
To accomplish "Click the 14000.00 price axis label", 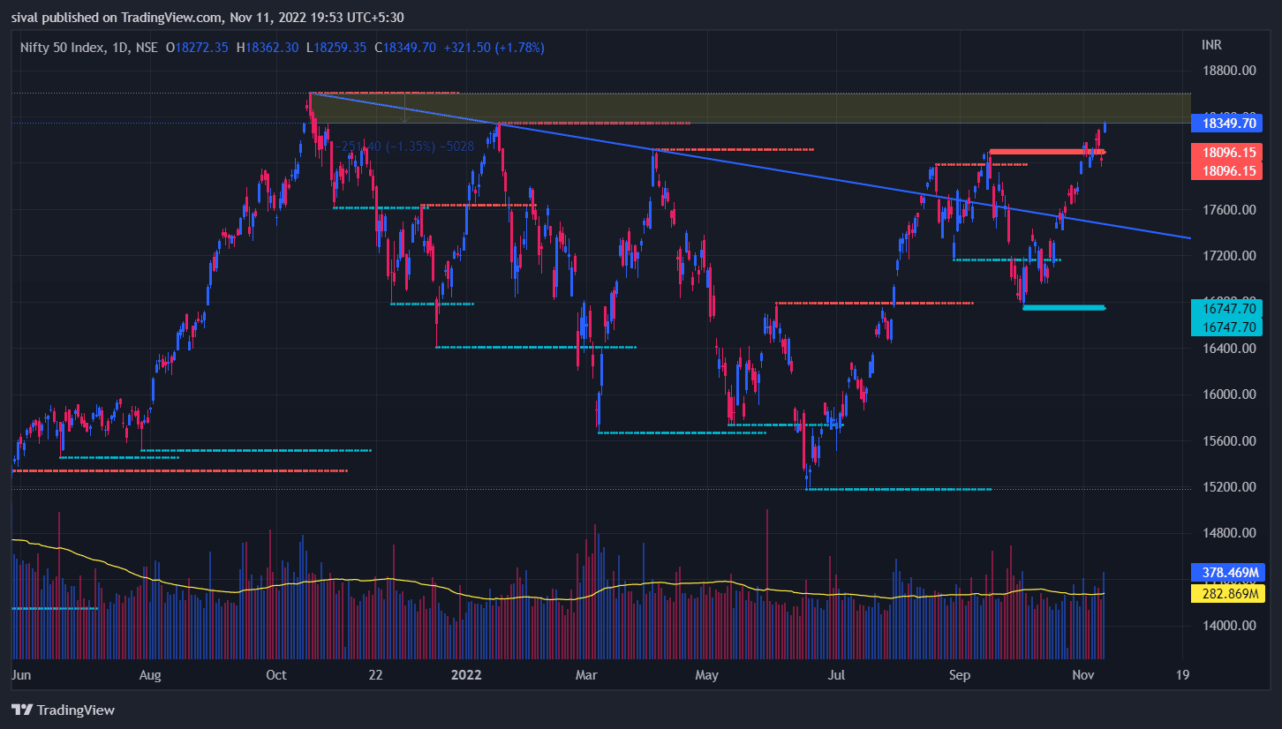I will [1227, 626].
